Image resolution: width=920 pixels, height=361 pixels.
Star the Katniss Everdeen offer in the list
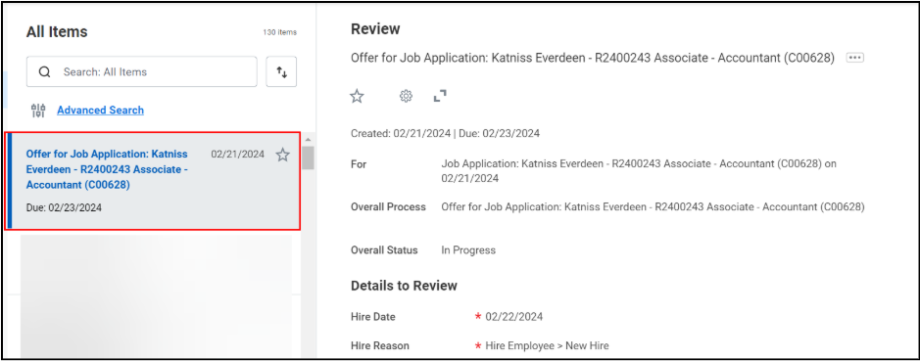(283, 155)
